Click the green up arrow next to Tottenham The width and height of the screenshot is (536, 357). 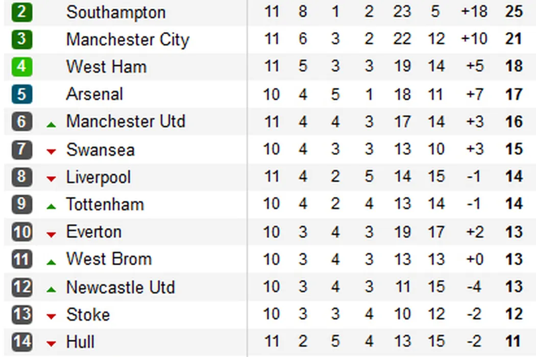pyautogui.click(x=51, y=207)
